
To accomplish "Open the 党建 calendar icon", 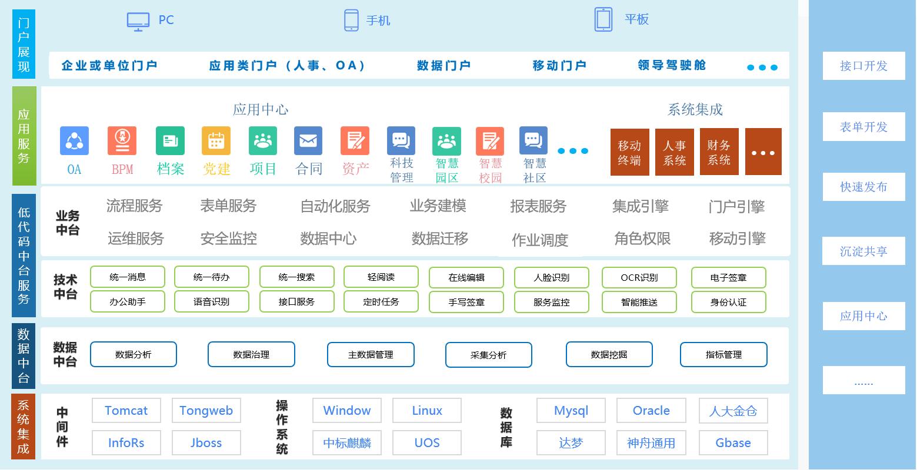I will tap(216, 141).
